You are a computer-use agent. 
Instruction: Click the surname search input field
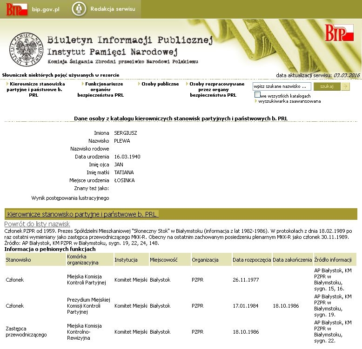click(282, 86)
